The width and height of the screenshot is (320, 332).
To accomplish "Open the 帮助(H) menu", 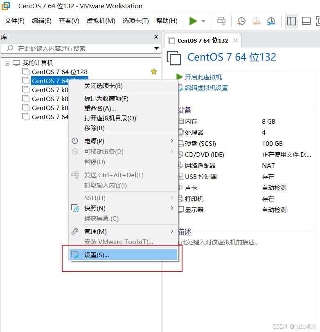I will (167, 21).
